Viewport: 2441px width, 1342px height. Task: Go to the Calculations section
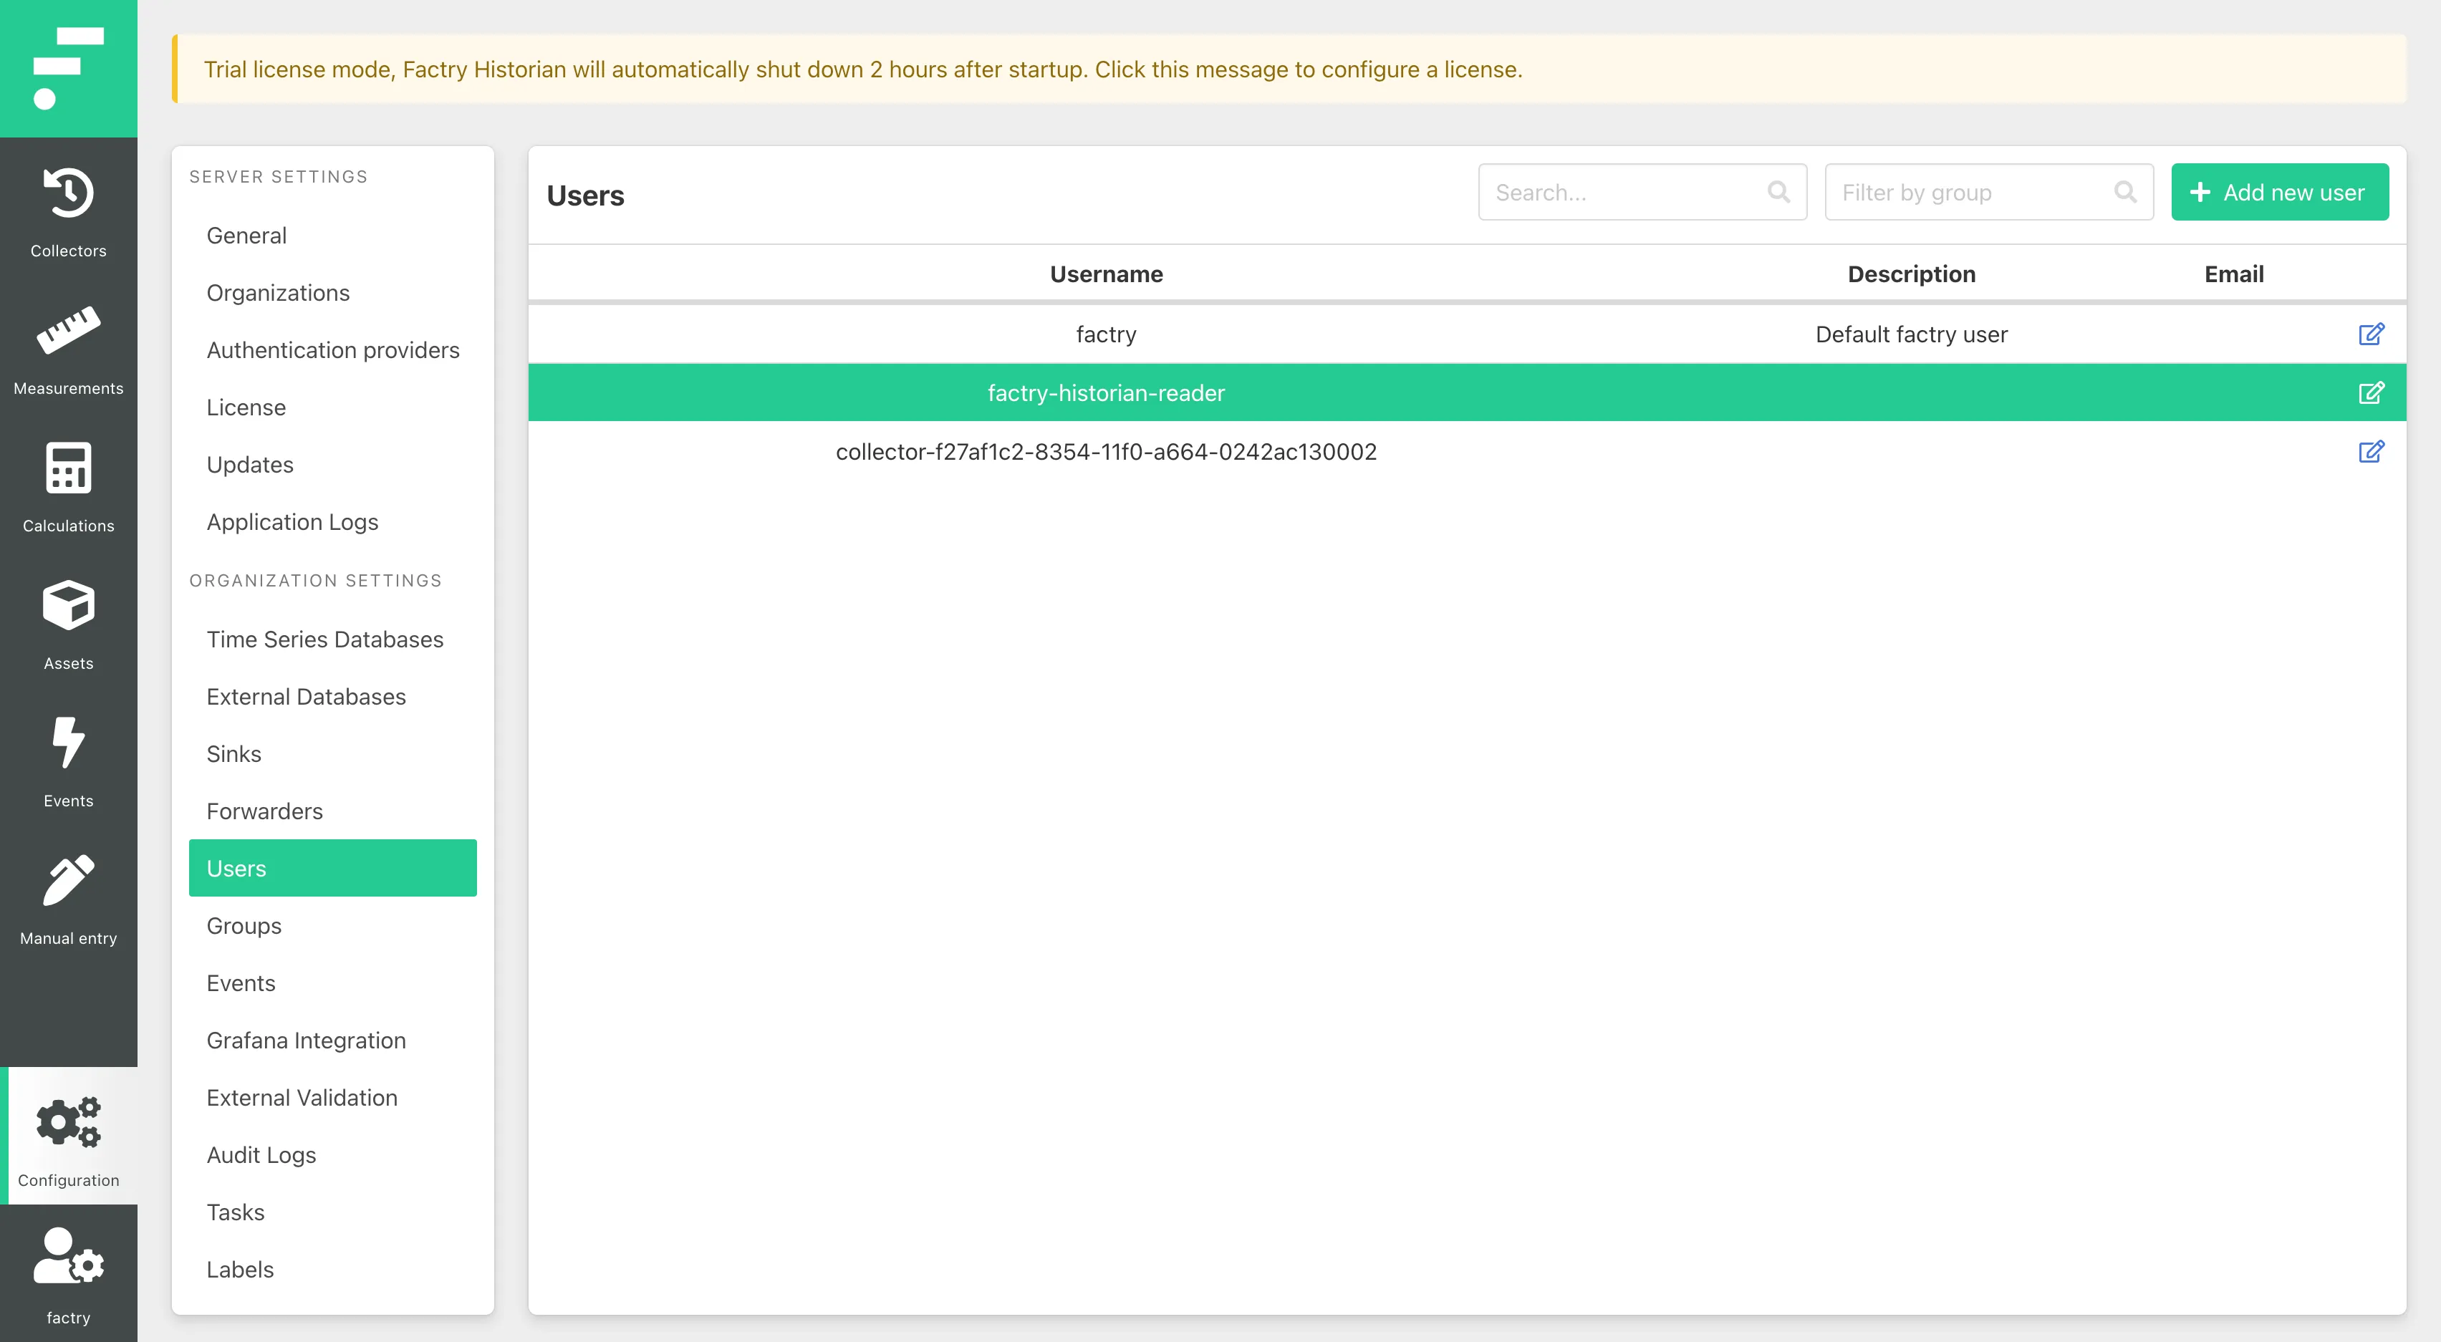pyautogui.click(x=68, y=487)
